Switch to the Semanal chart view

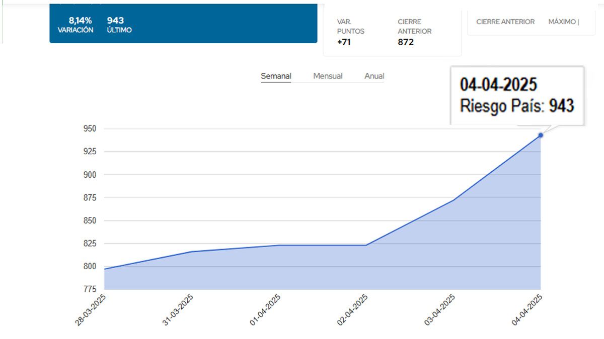tap(276, 76)
